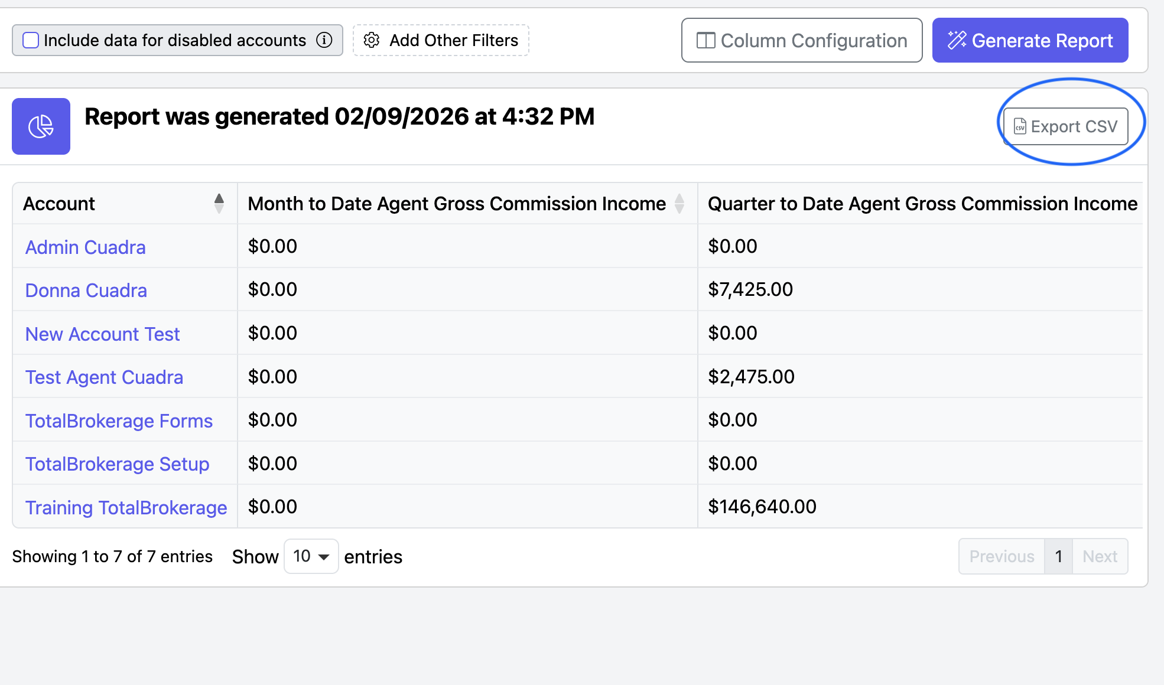This screenshot has height=685, width=1164.
Task: Click the info icon beside disabled accounts
Action: [324, 40]
